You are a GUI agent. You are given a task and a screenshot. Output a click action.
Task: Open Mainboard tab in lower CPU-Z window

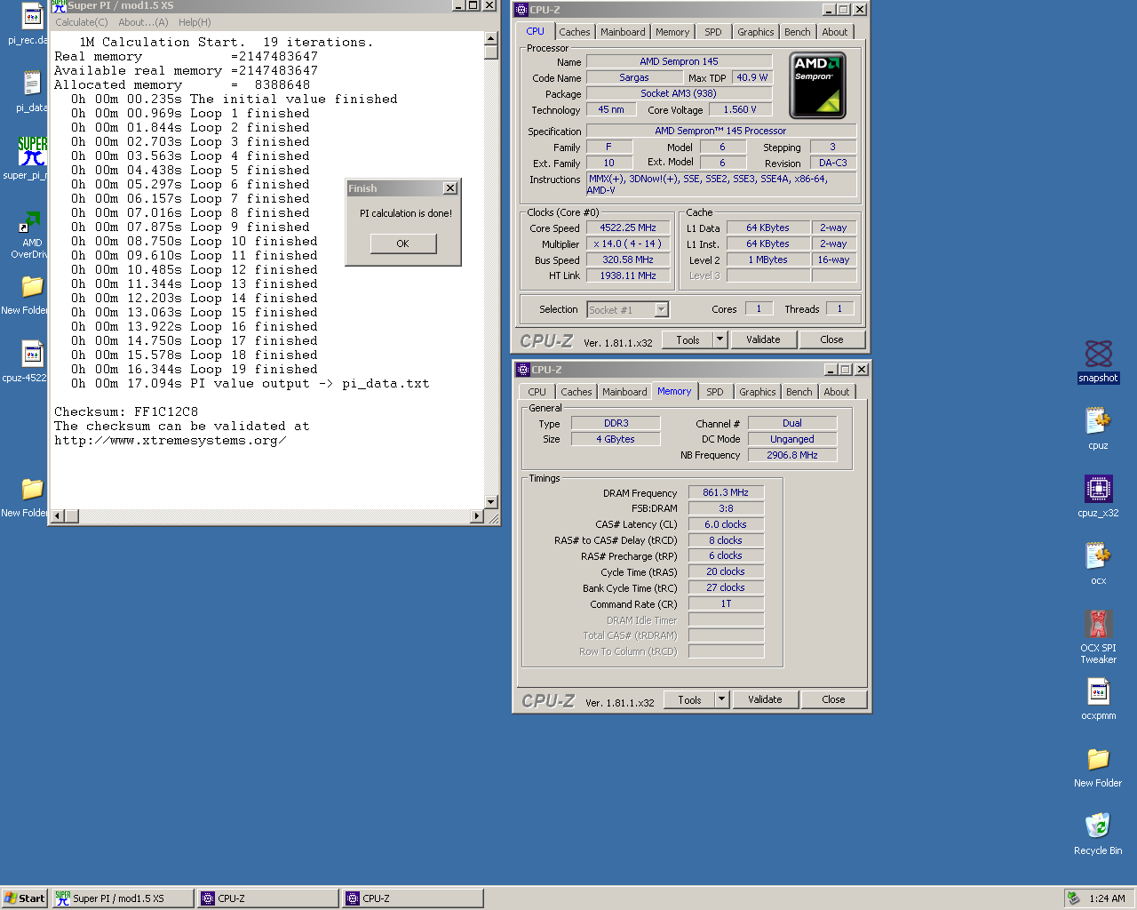pos(624,392)
